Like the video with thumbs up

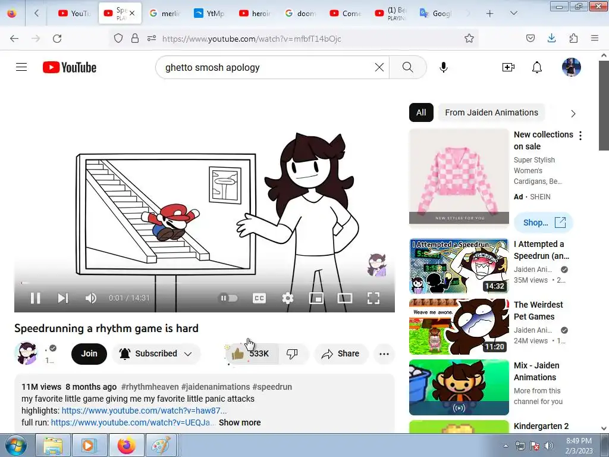(x=252, y=353)
